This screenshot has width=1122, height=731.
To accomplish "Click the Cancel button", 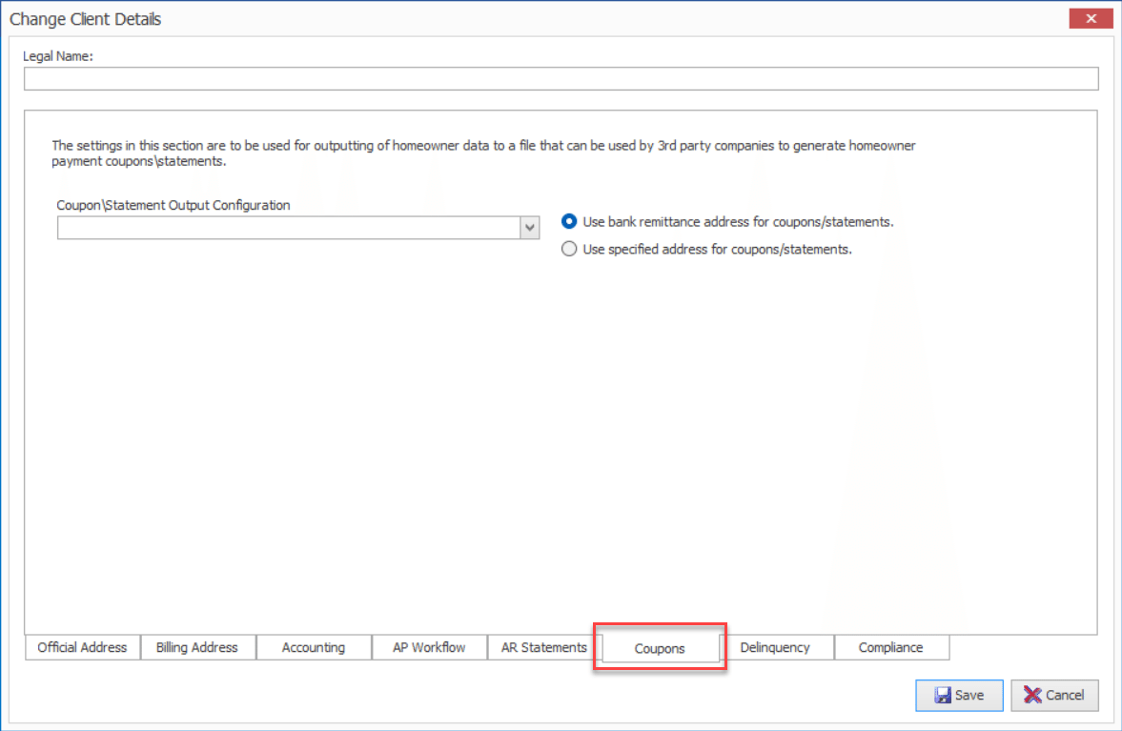I will (1054, 695).
